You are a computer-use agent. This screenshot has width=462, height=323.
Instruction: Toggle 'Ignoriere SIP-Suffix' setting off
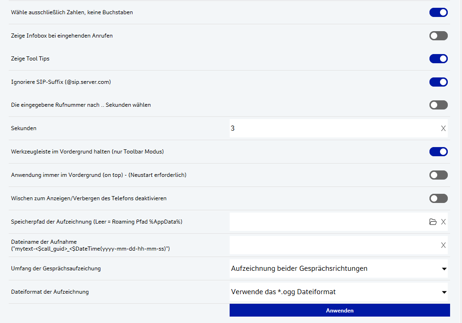point(438,82)
